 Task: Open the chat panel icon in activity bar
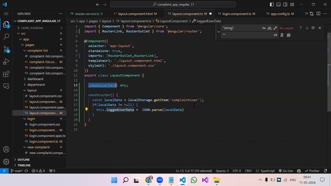[x=6, y=86]
